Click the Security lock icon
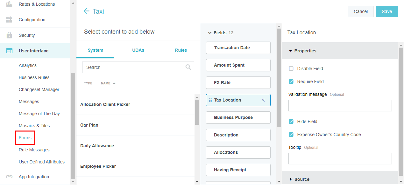Image resolution: width=404 pixels, height=185 pixels. point(9,35)
